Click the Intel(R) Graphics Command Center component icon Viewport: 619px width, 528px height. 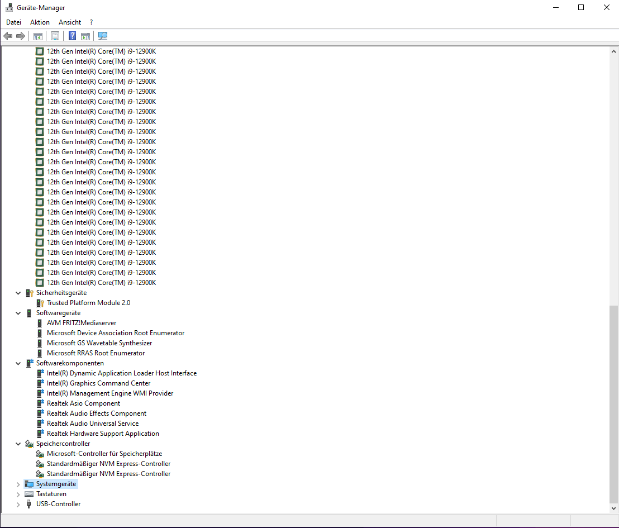[40, 383]
